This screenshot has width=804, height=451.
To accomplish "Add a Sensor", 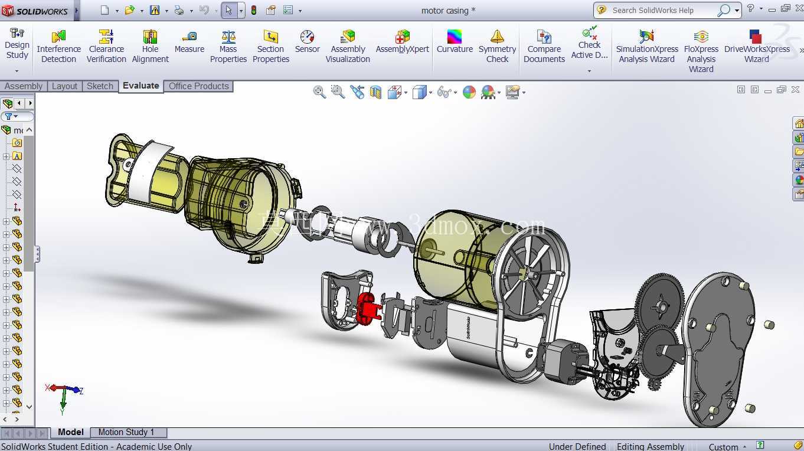I will point(307,42).
